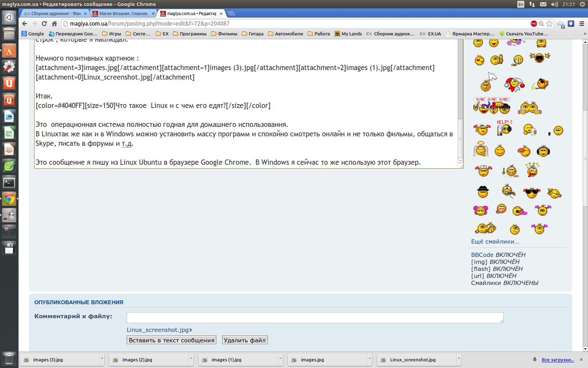Open the My Lands bookmark
The height and width of the screenshot is (368, 588).
point(348,34)
